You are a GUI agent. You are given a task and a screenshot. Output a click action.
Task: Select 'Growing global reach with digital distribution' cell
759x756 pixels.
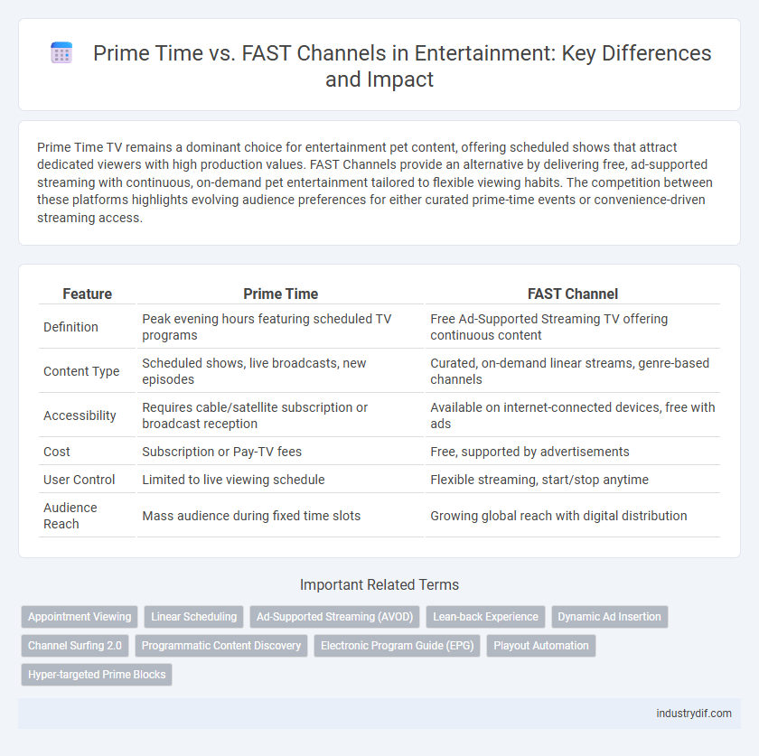pyautogui.click(x=573, y=516)
